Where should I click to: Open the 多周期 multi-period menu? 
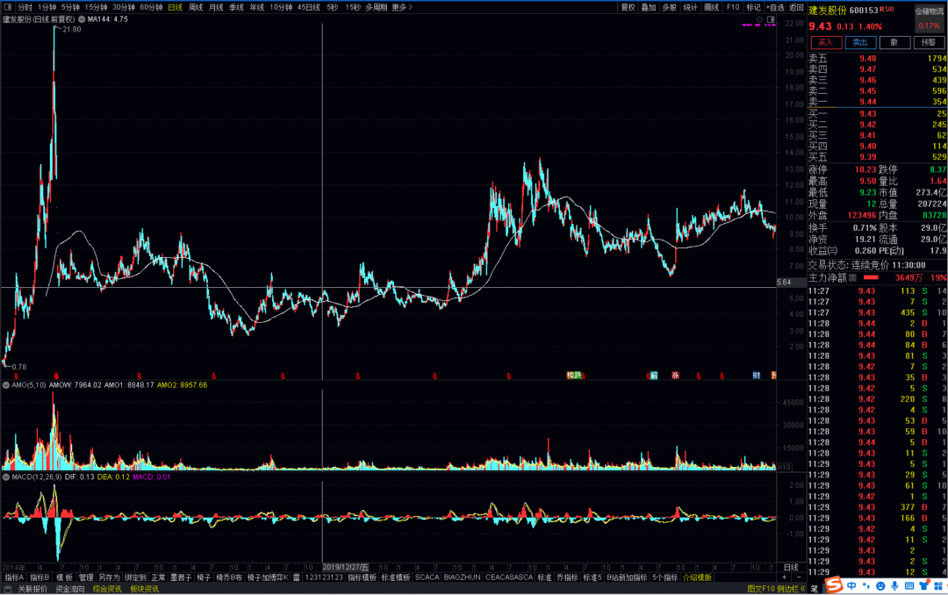click(x=376, y=7)
